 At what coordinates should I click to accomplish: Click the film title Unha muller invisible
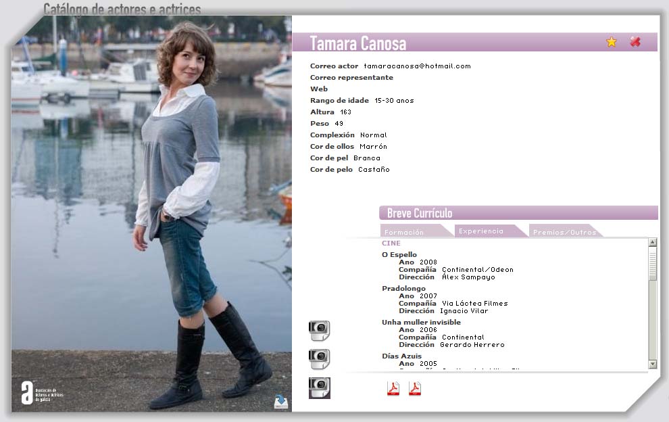point(421,322)
